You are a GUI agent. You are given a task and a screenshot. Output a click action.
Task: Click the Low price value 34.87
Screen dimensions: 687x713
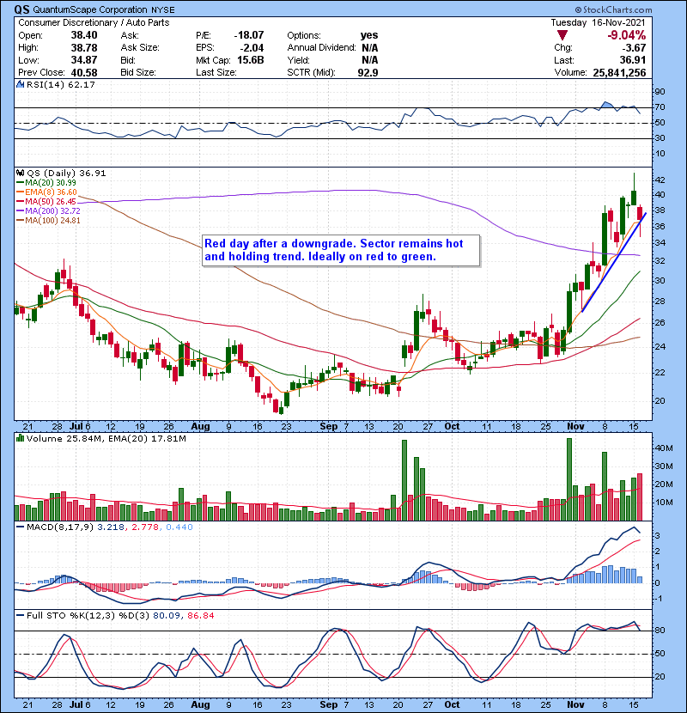(83, 60)
